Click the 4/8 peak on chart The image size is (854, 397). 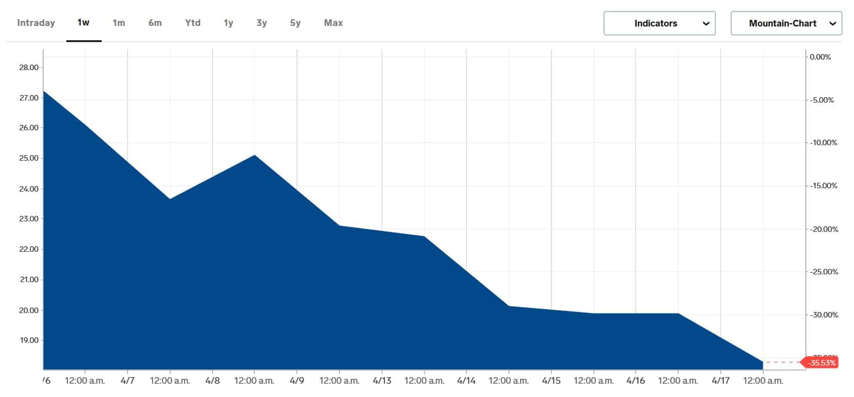254,155
